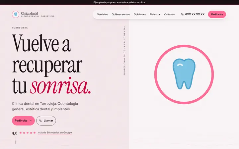Click the 'Ejemplo de propuesta' top banner text

[119, 2]
